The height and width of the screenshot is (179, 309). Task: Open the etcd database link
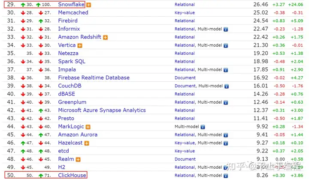(x=64, y=151)
